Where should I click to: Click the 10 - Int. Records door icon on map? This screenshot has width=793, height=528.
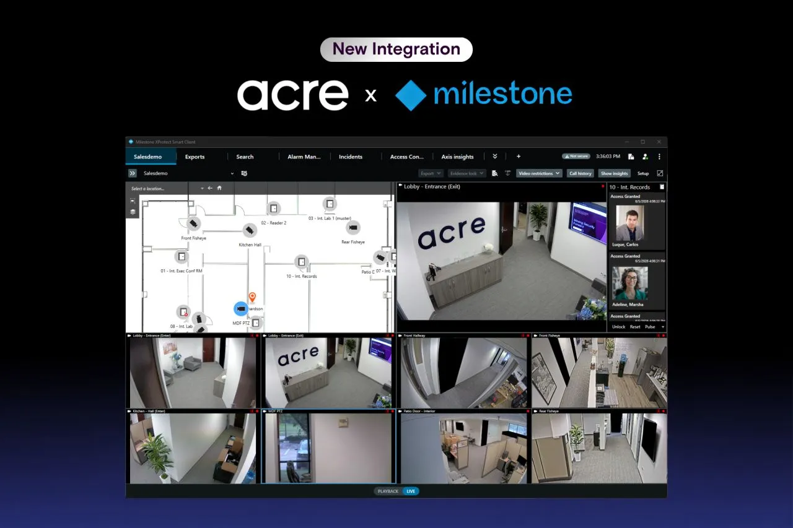(x=301, y=262)
